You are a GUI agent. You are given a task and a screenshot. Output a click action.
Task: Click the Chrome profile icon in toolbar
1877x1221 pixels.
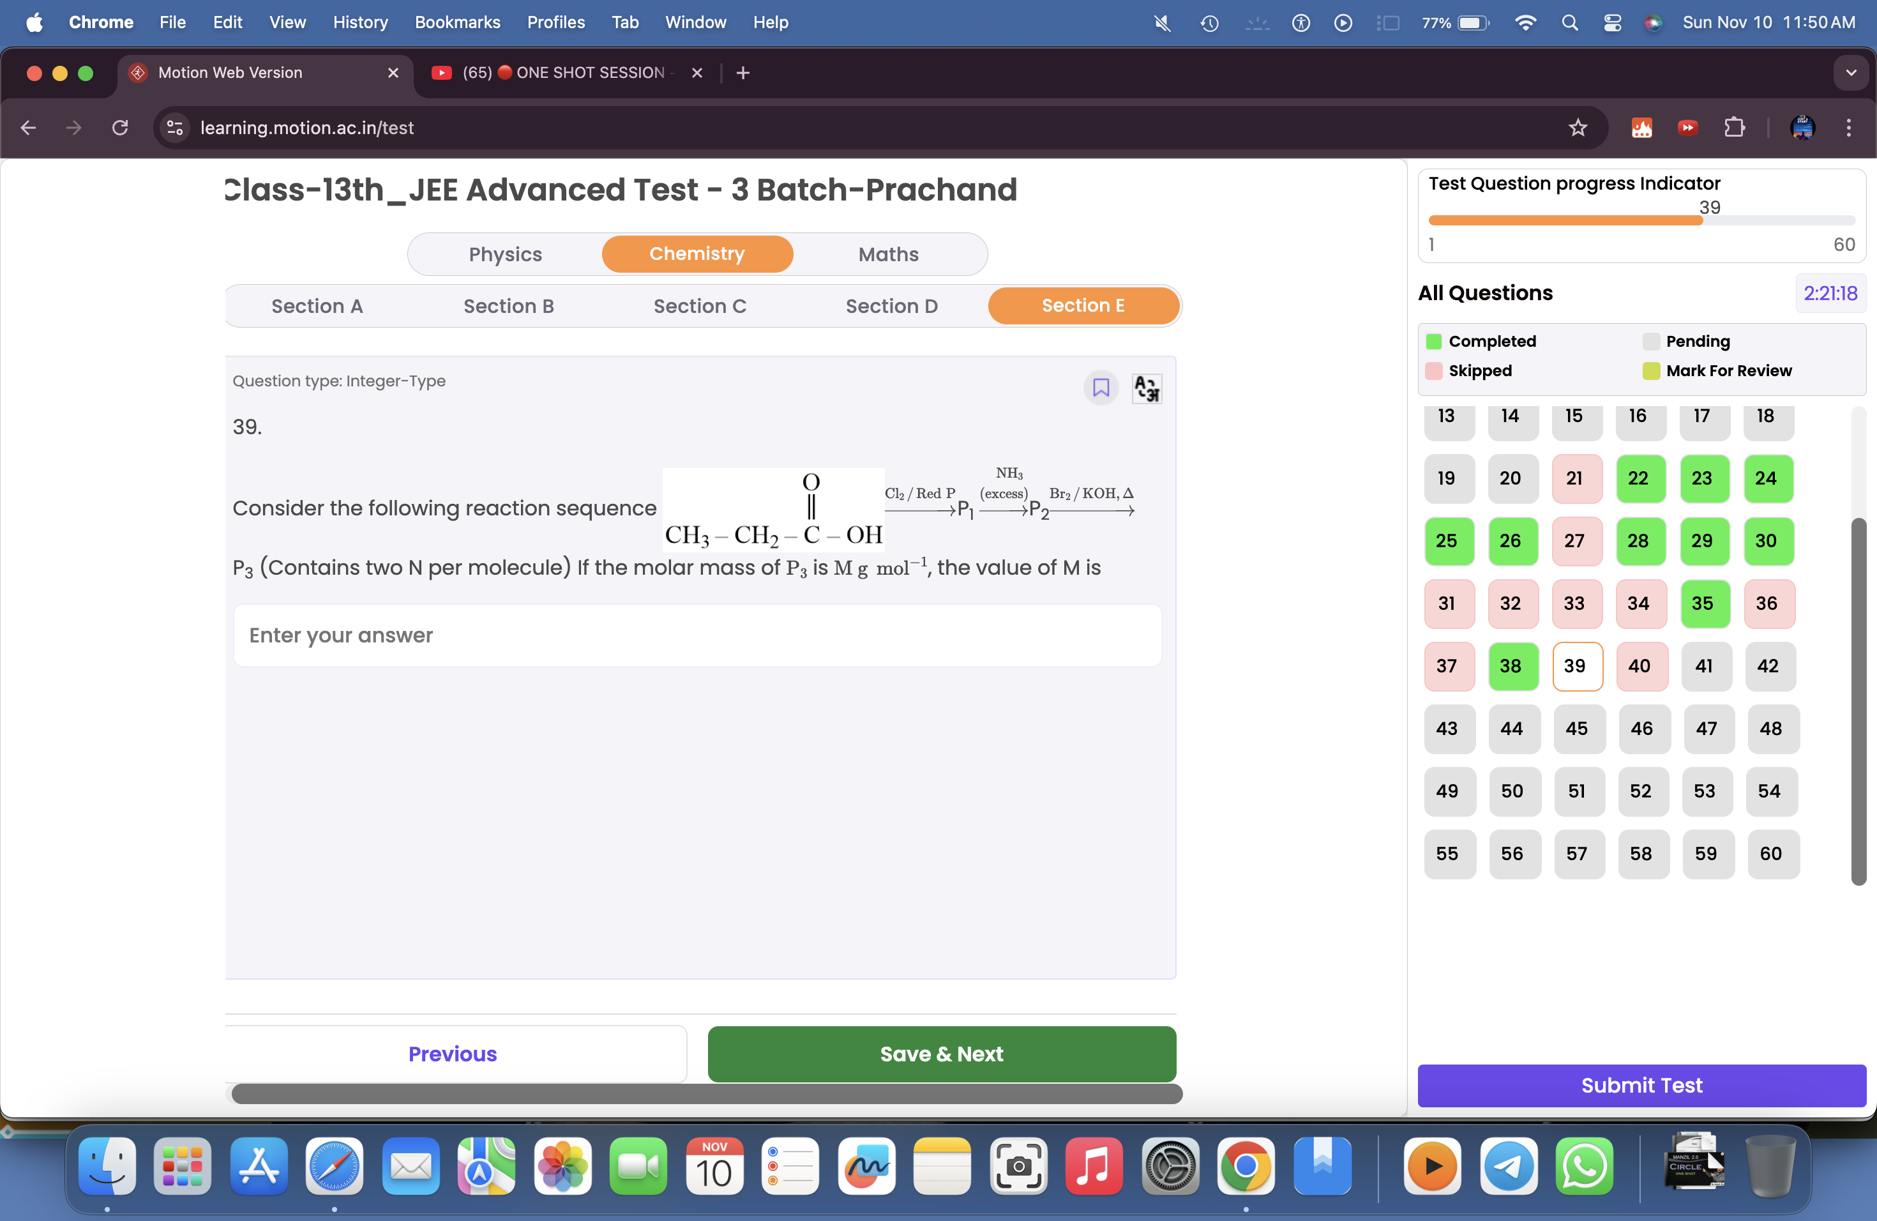click(x=1803, y=127)
